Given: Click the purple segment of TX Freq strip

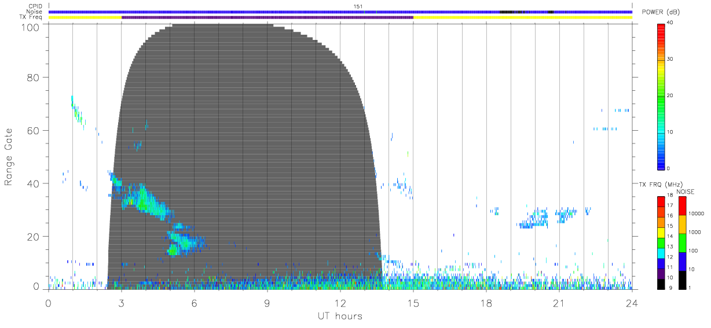Looking at the screenshot, I should pos(267,17).
